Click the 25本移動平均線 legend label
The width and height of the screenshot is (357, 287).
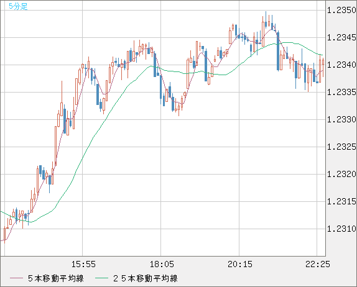click(146, 278)
